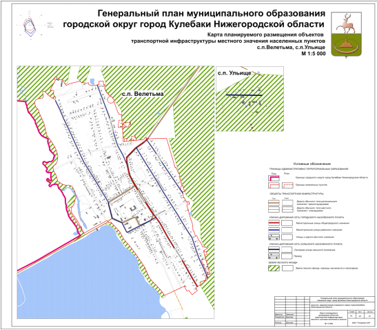
Task: Click 'Объекты транспортной инфраструктуры' legend section heading
Action: tap(296, 194)
